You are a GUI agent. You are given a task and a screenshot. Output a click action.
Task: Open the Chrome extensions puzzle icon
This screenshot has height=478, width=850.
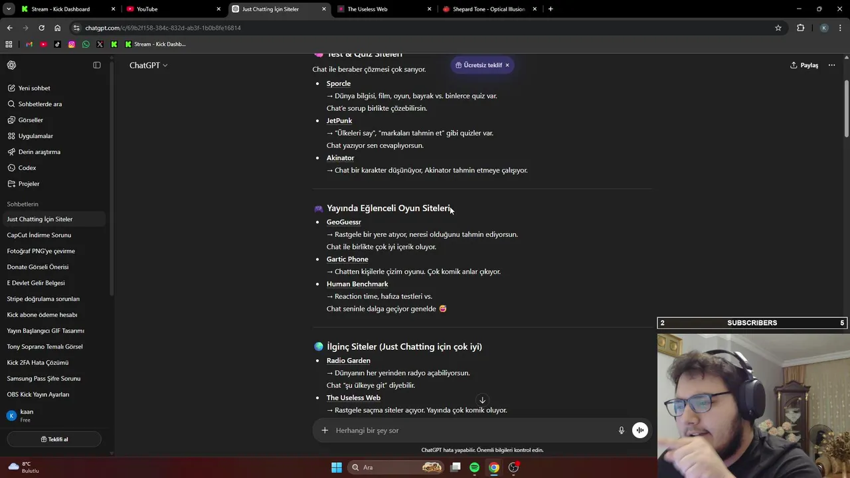800,28
